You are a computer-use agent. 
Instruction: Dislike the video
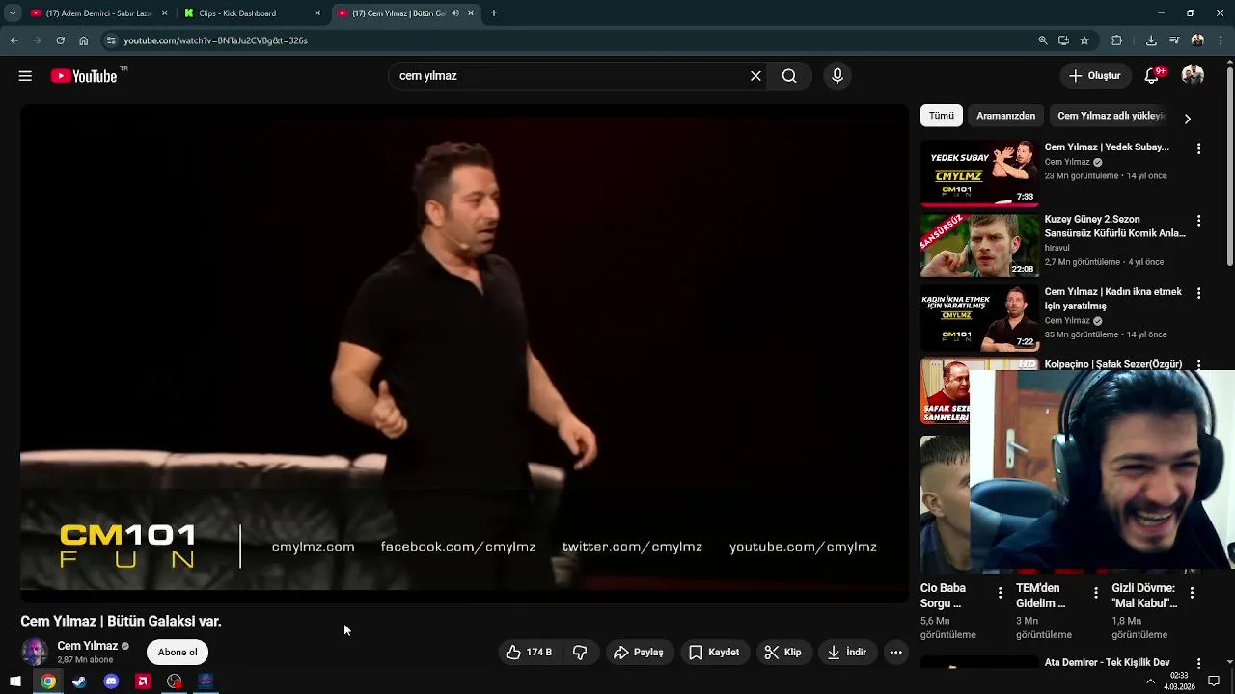coord(580,653)
